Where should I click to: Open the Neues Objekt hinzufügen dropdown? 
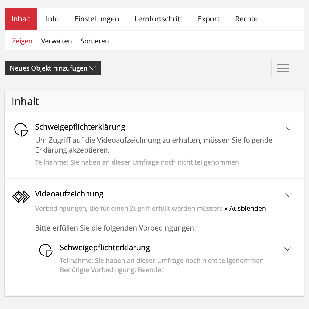53,68
